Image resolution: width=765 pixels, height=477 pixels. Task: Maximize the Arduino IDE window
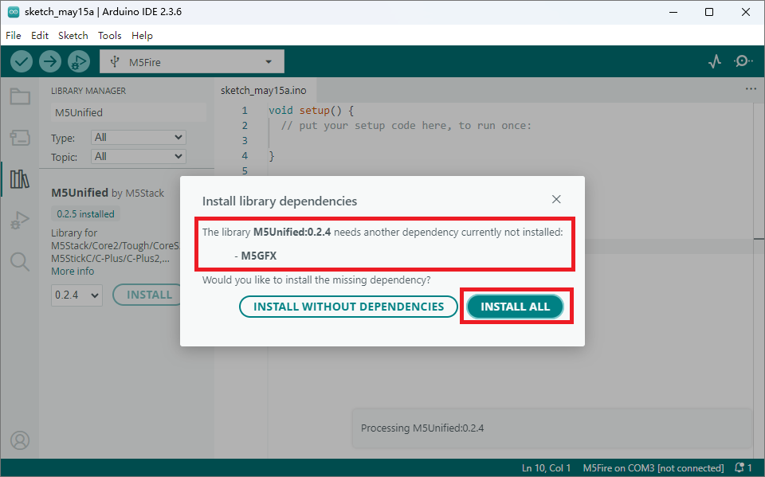[709, 12]
